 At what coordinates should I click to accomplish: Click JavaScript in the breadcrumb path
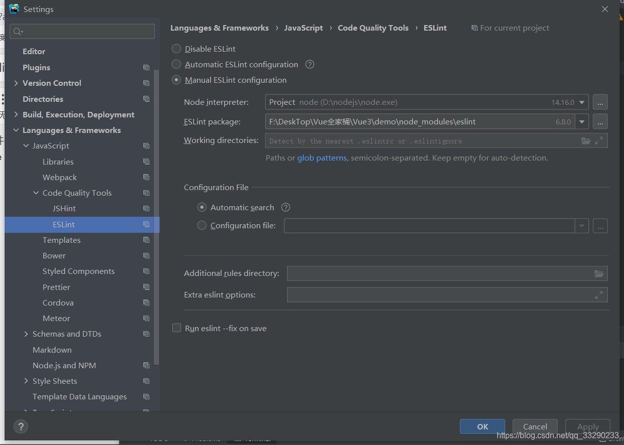point(303,28)
